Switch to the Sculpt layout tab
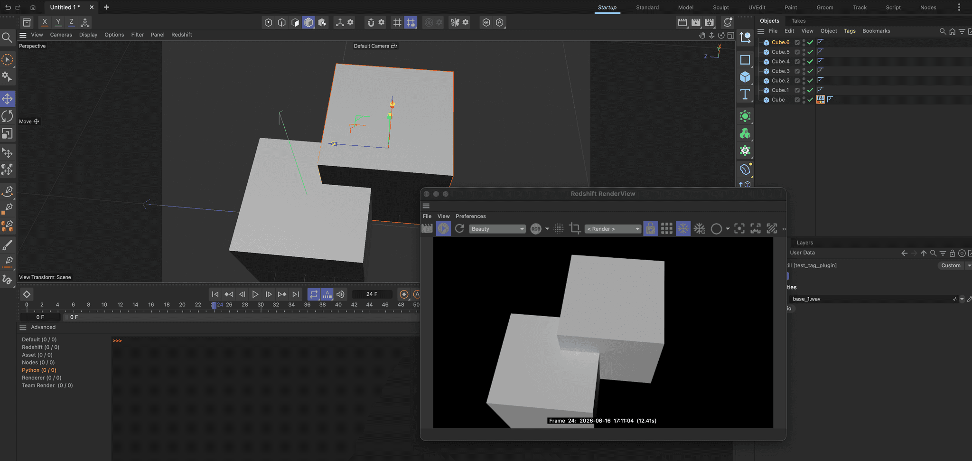 (x=720, y=7)
